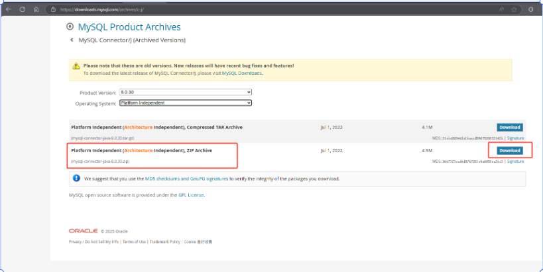
Task: Open the browser extensions icon
Action: 531,10
